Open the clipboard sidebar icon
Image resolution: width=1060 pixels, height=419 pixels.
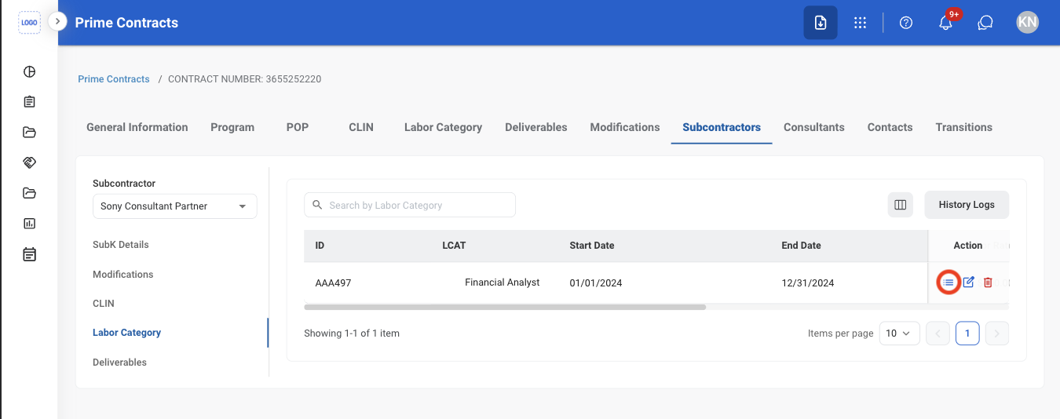[x=30, y=102]
